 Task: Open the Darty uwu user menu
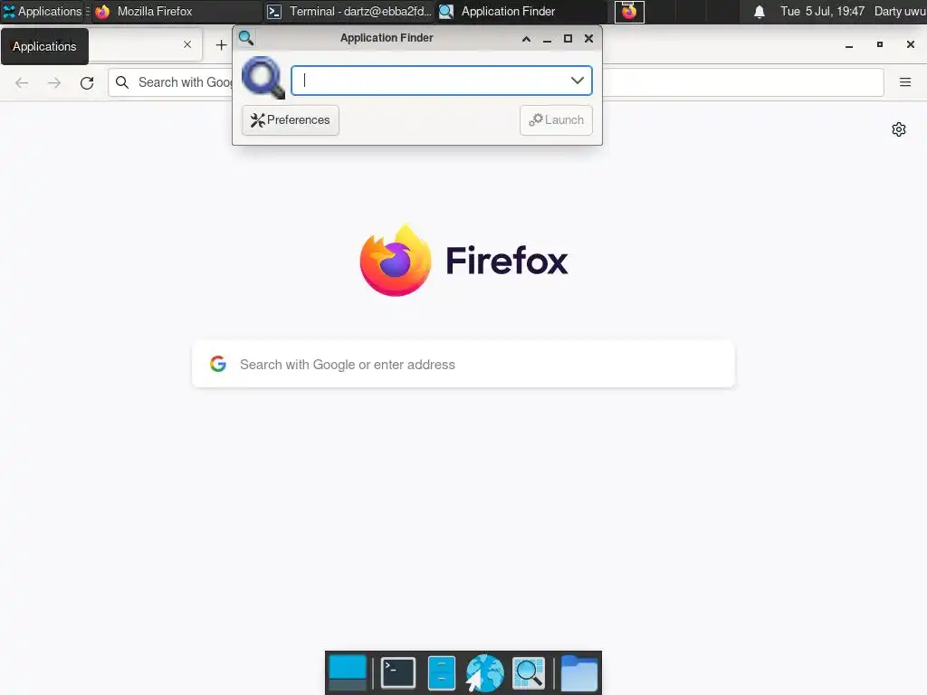pos(900,11)
